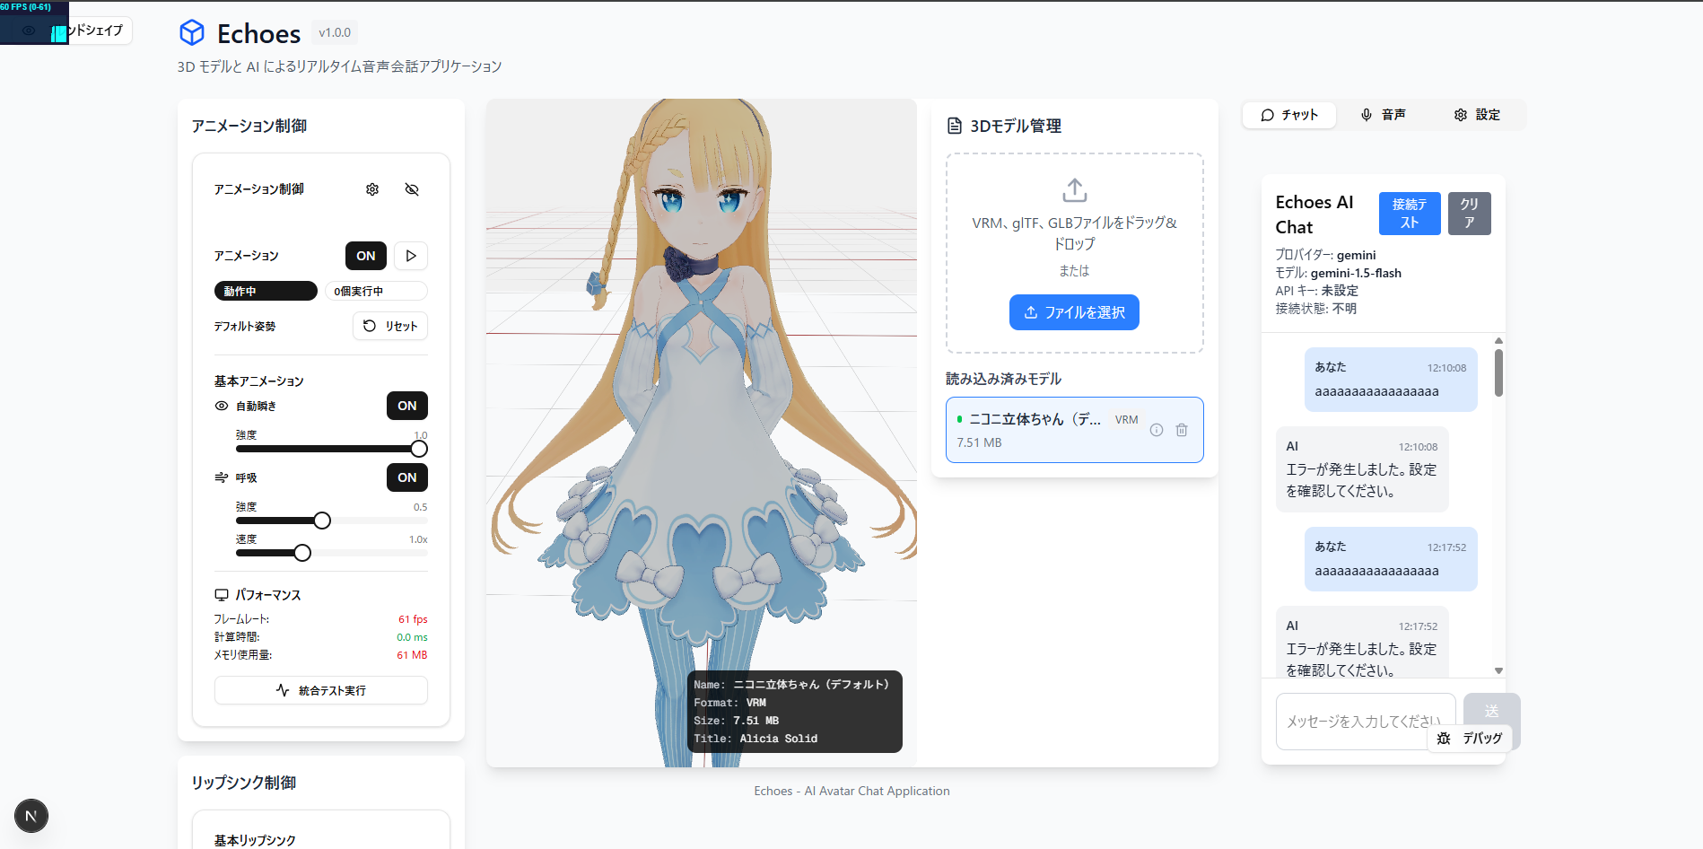This screenshot has height=849, width=1703.
Task: Toggle 呼吸 ON switch
Action: pos(407,477)
